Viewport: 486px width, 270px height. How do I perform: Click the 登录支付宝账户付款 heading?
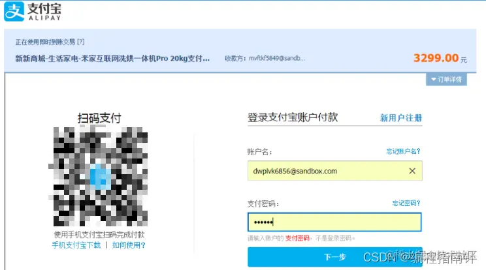[x=293, y=117]
